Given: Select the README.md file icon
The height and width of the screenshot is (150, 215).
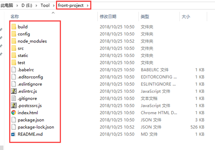Looking at the screenshot, I should [x=13, y=134].
